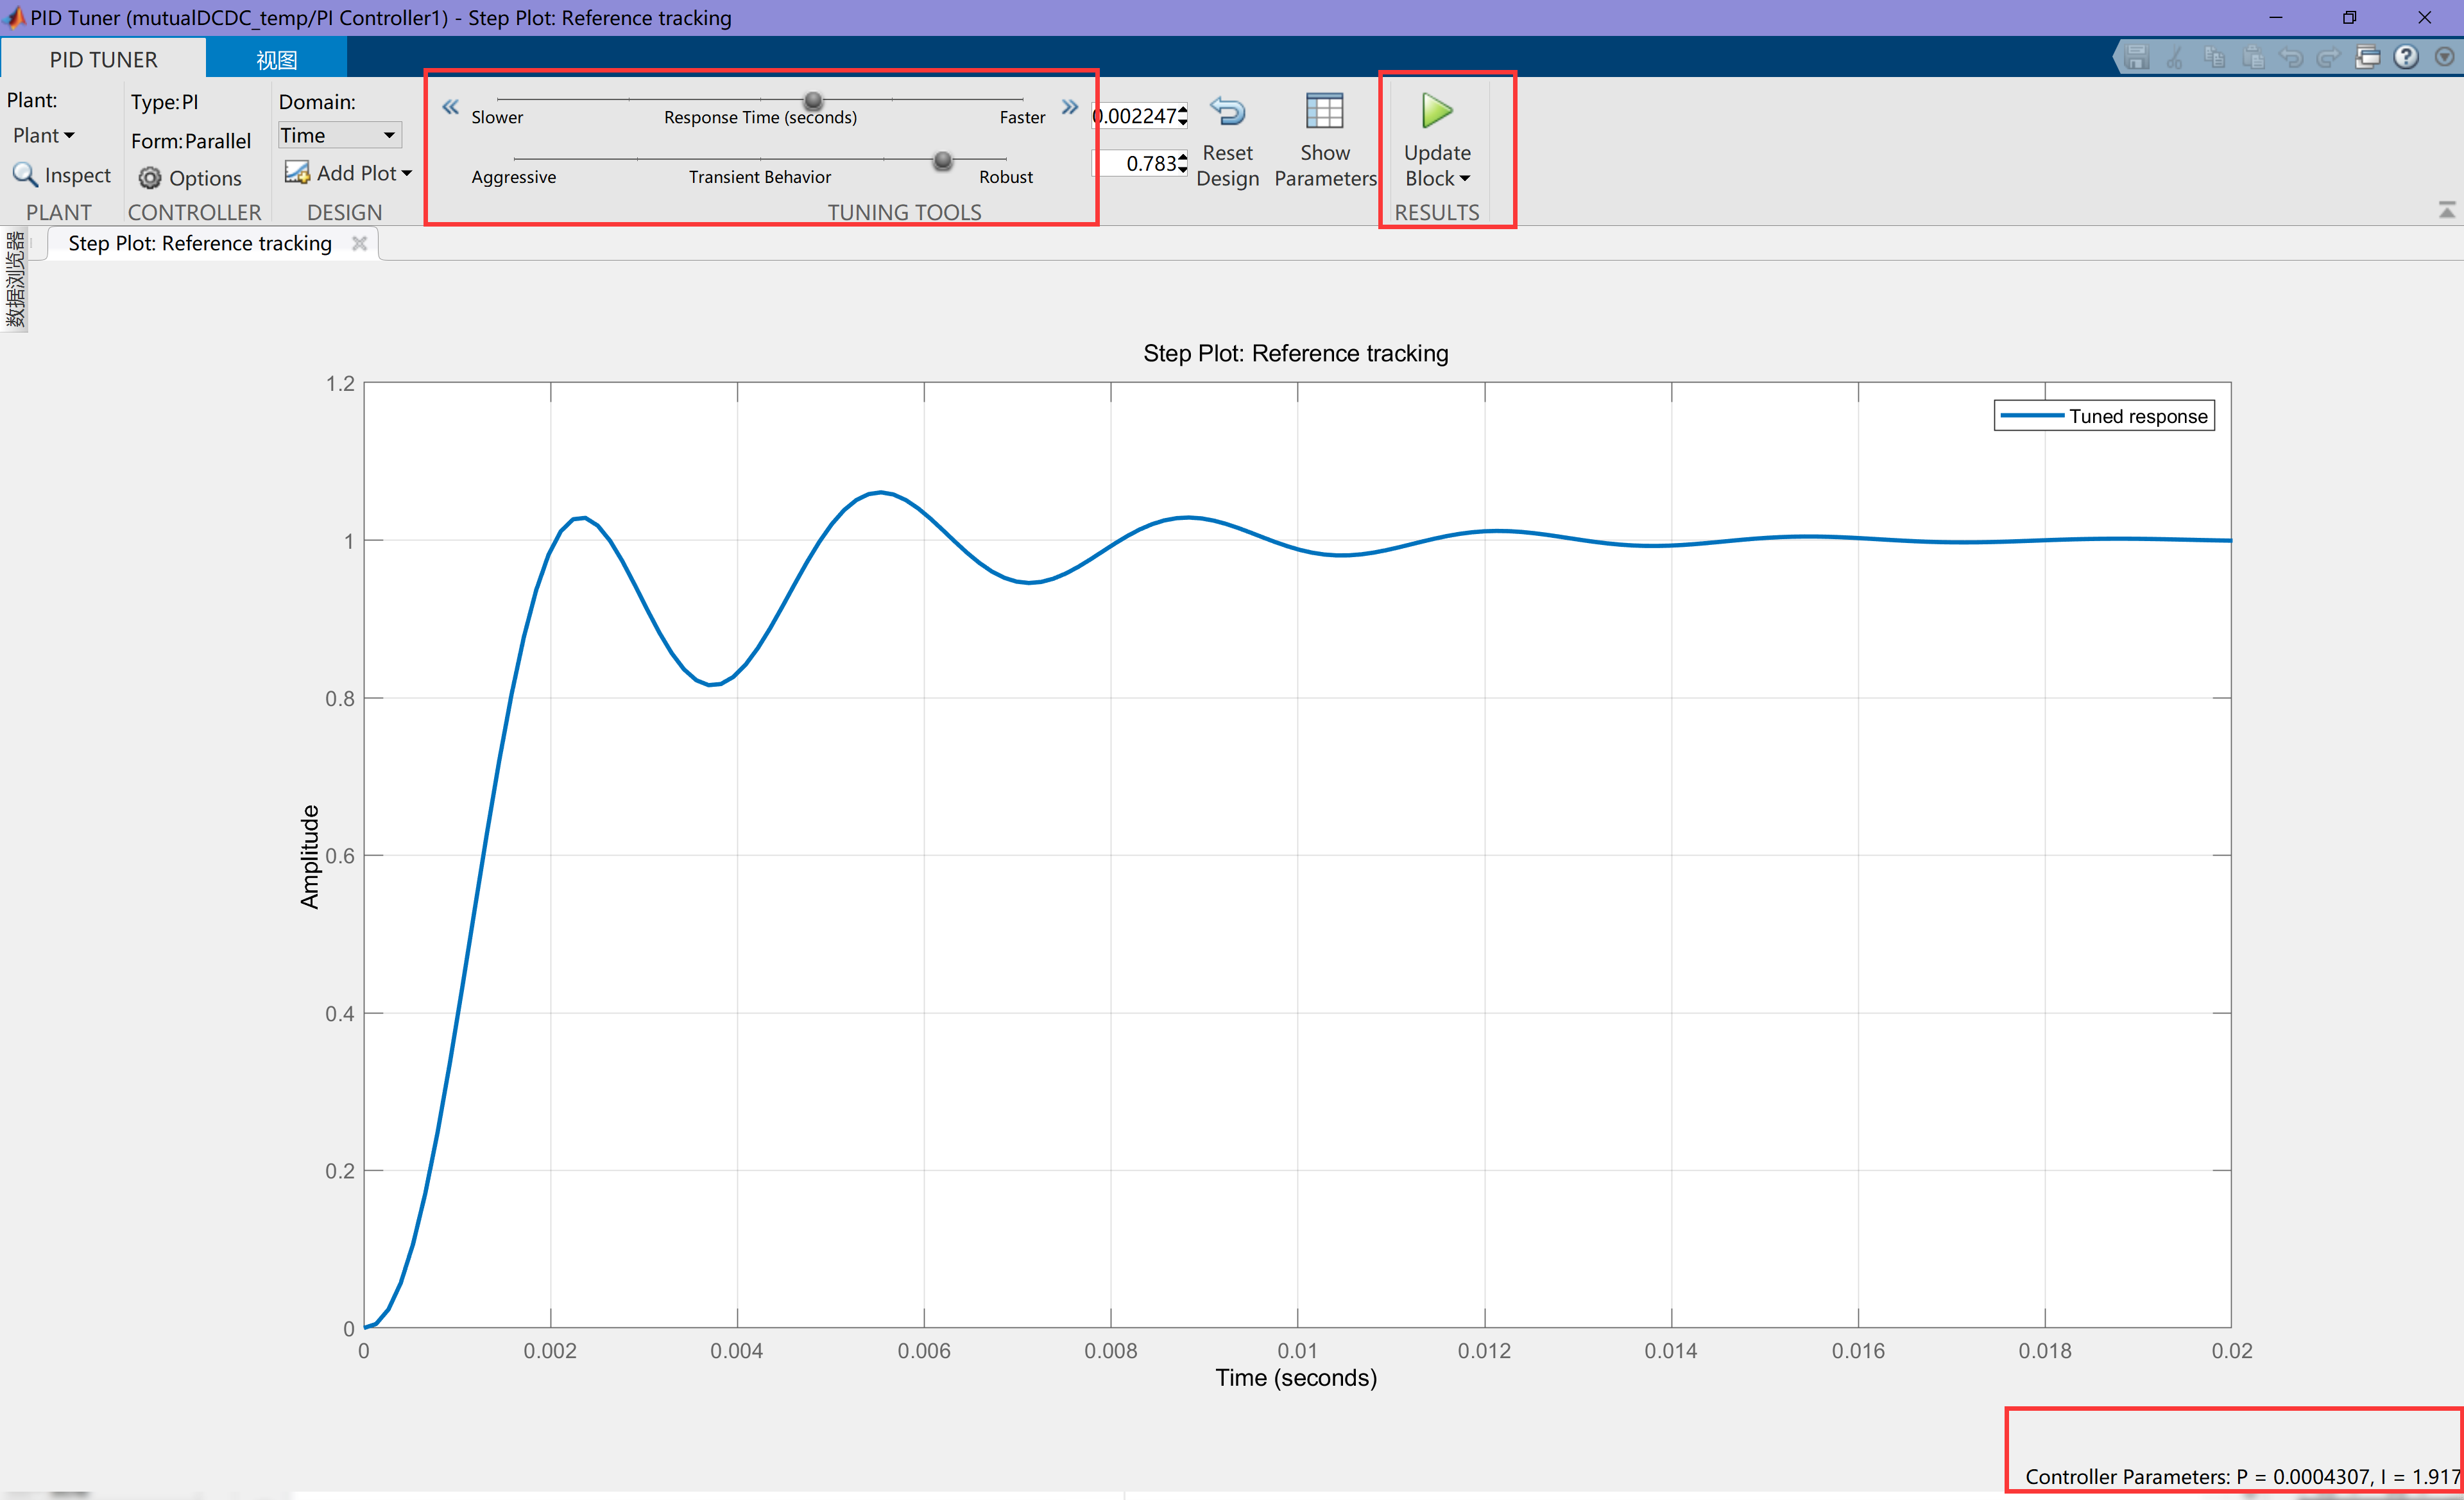This screenshot has height=1500, width=2464.
Task: Collapse the toolstrip with the corner arrow
Action: [x=2446, y=210]
